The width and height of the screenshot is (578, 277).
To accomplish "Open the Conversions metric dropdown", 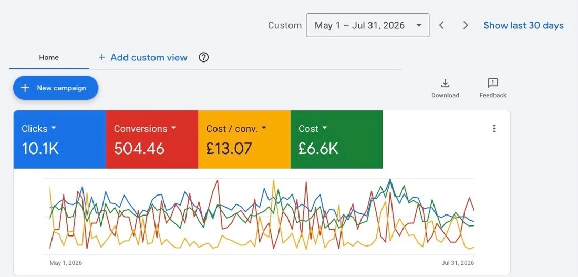I will [145, 128].
